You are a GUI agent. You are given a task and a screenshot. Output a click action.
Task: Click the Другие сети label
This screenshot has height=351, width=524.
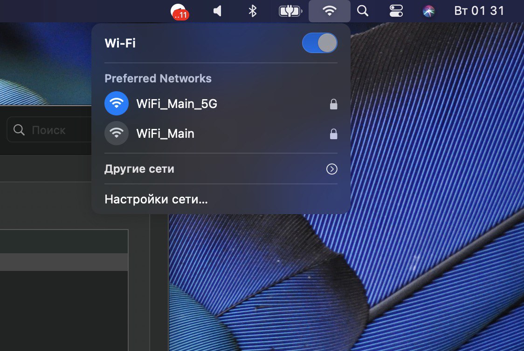tap(139, 169)
